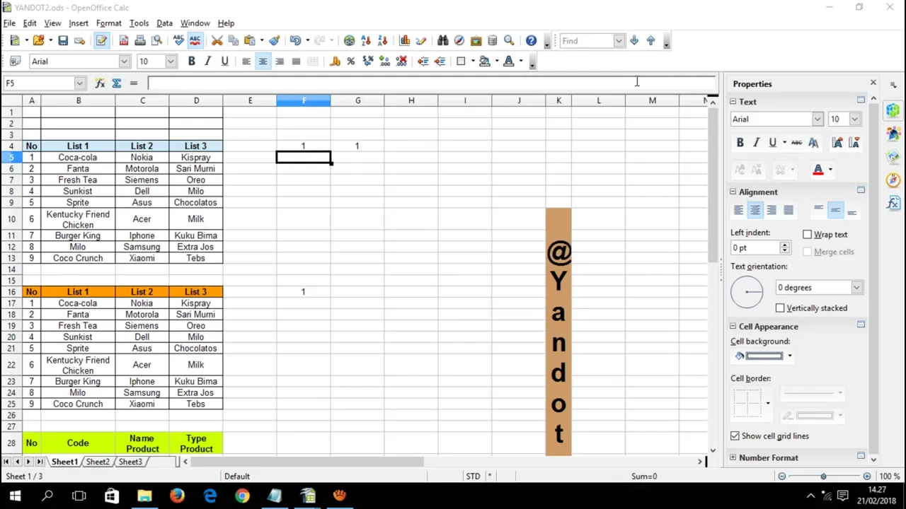The image size is (906, 509).
Task: Toggle strikethrough in Properties panel
Action: coord(797,143)
